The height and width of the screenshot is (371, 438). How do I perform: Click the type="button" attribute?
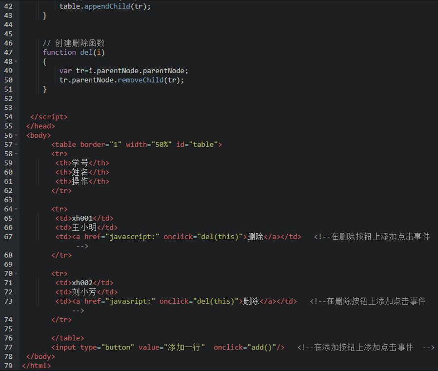pyautogui.click(x=107, y=348)
